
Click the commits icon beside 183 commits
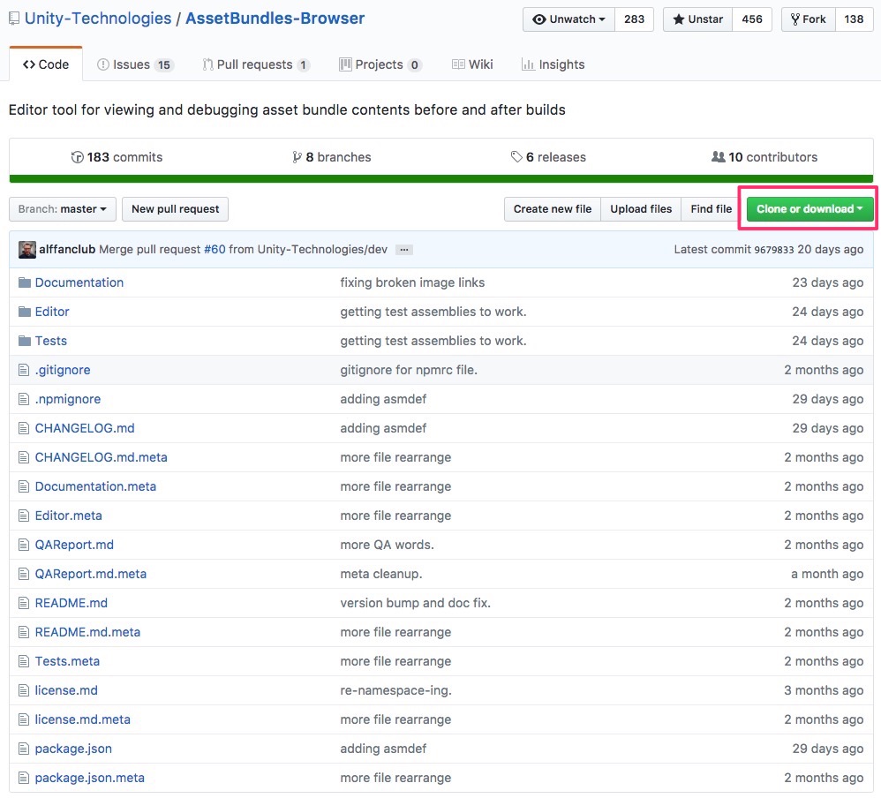[79, 156]
